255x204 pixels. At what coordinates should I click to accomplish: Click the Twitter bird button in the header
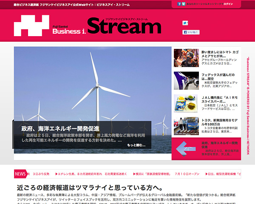click(x=185, y=23)
